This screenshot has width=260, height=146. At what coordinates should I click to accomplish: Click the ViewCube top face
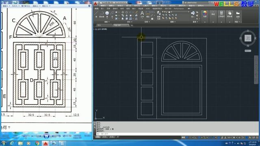coord(248,38)
